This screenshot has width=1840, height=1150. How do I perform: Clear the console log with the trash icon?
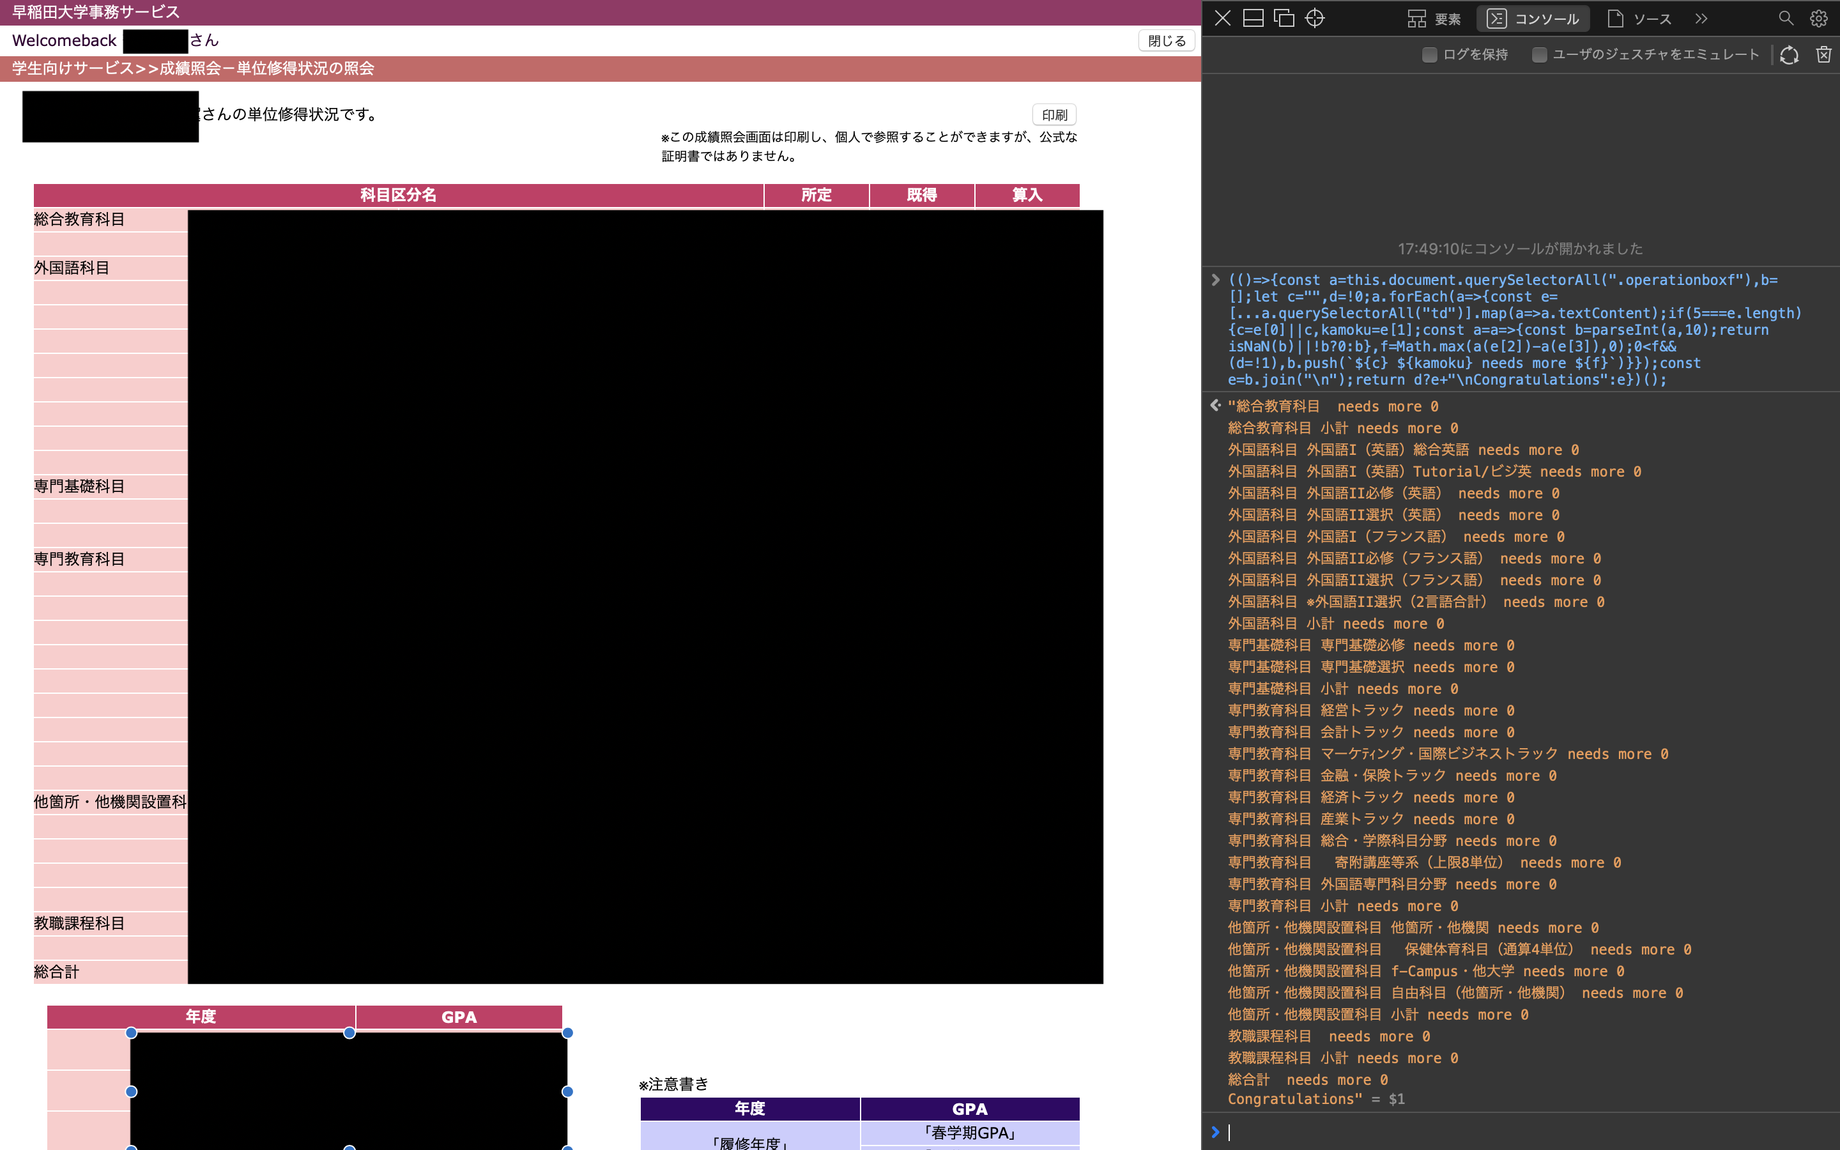[x=1823, y=55]
